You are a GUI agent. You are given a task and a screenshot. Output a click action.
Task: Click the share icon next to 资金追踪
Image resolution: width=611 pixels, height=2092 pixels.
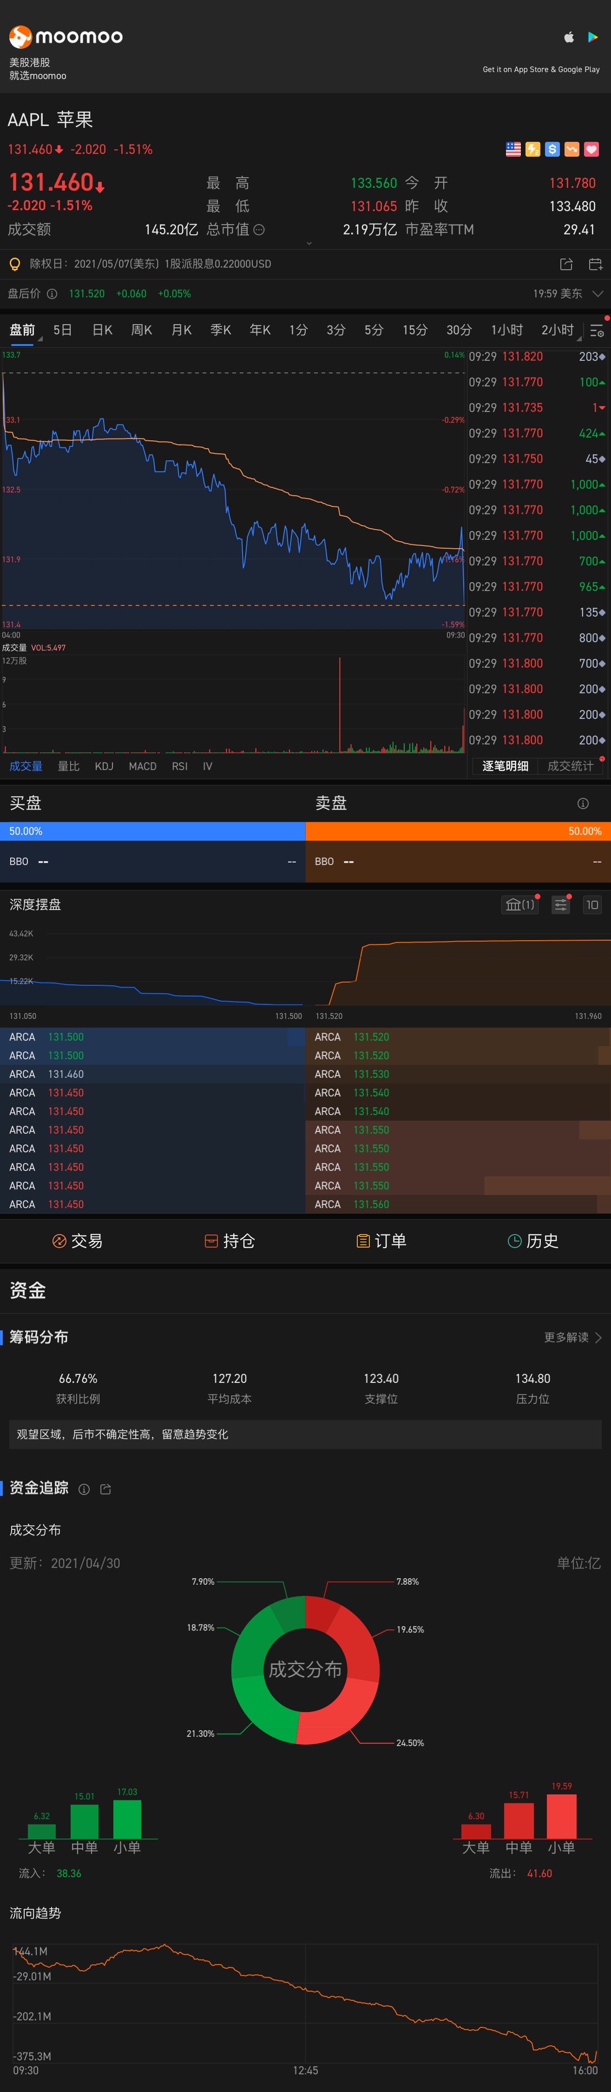click(105, 1489)
